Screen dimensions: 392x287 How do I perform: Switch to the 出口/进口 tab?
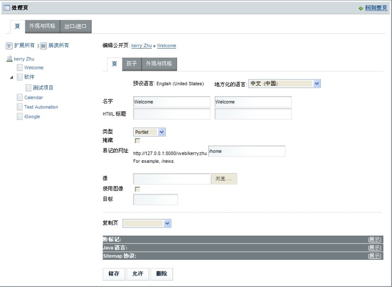point(75,26)
